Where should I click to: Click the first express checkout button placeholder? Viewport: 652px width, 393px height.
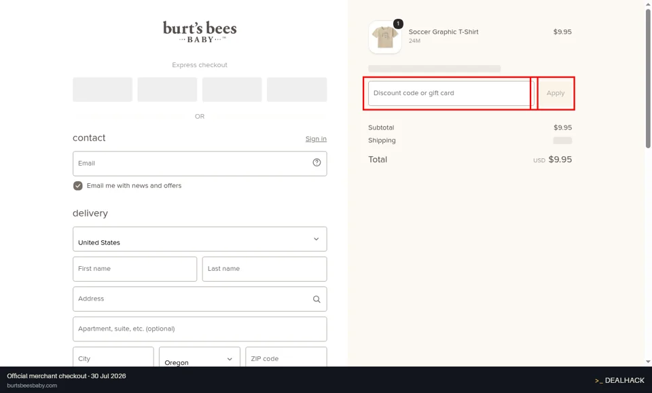pos(103,90)
